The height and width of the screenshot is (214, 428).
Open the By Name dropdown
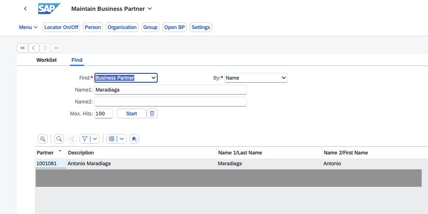click(x=256, y=78)
